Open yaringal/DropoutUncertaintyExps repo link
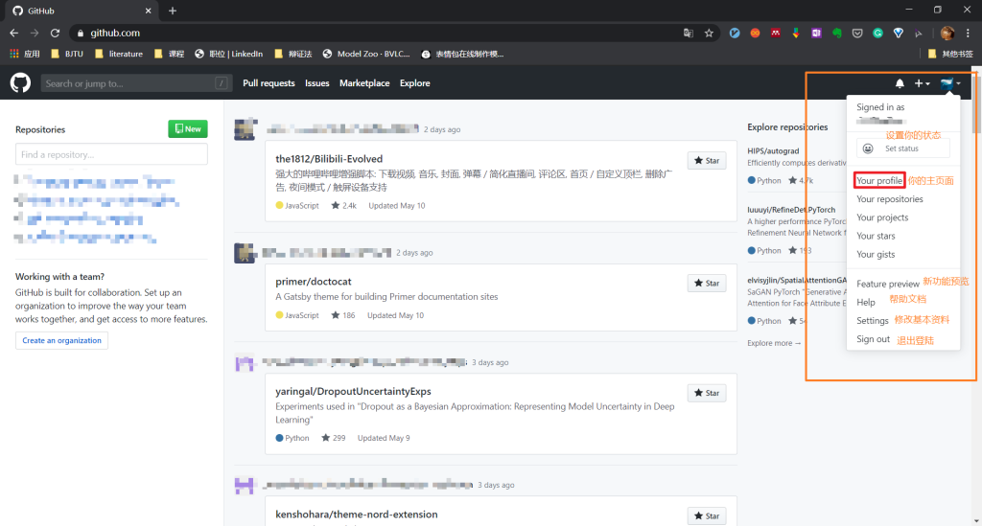Screen dimensions: 982x526 click(353, 392)
